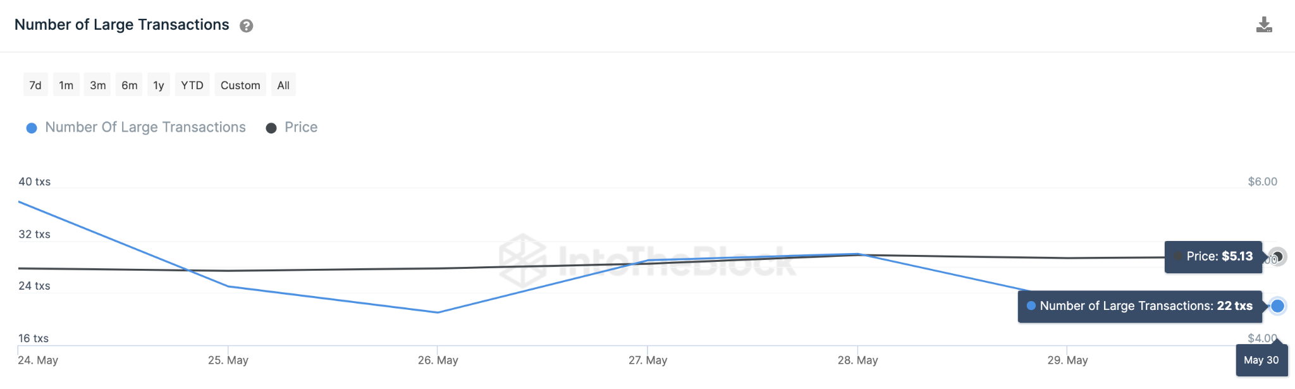
Task: Select the highlighted data point for May 30
Action: point(1278,306)
